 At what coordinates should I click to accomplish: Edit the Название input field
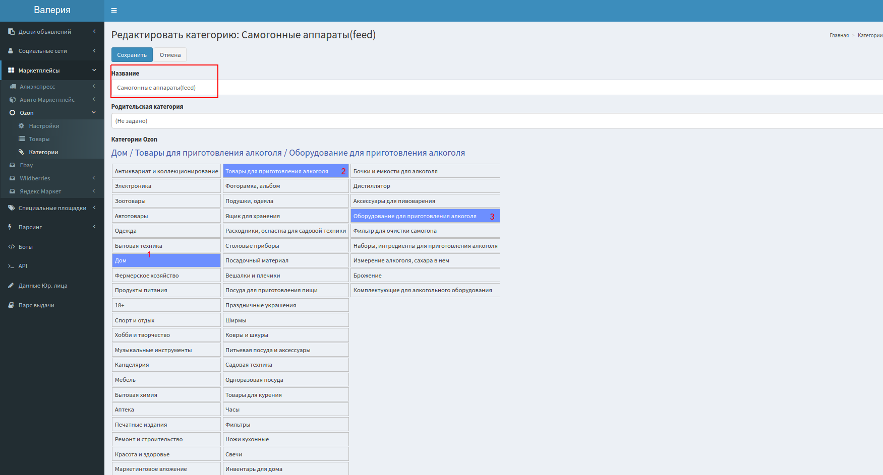point(497,88)
